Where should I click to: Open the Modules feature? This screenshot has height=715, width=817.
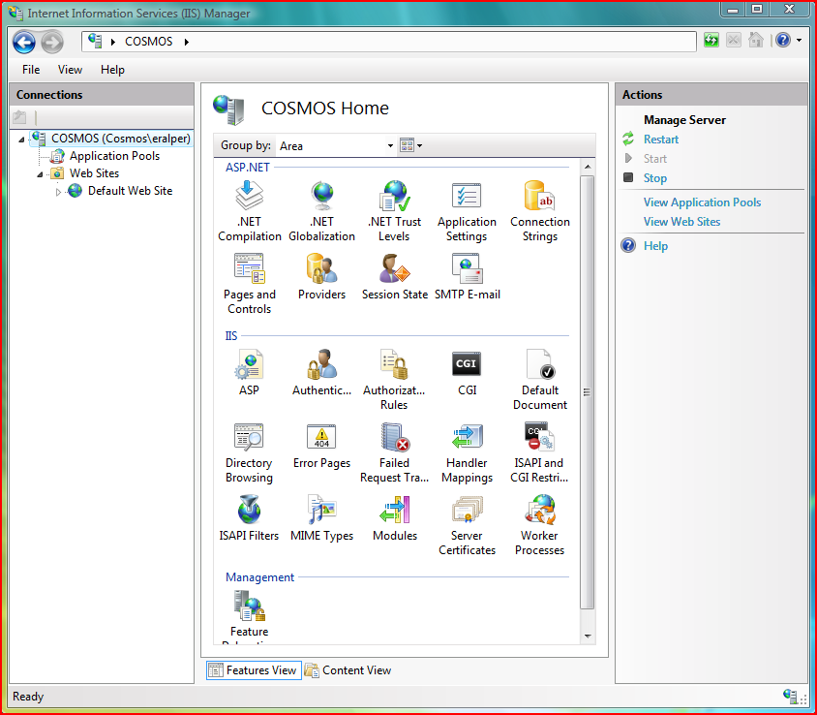[394, 518]
